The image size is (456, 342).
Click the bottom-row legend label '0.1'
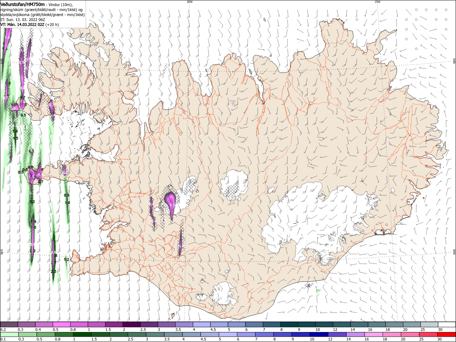coord(3,340)
